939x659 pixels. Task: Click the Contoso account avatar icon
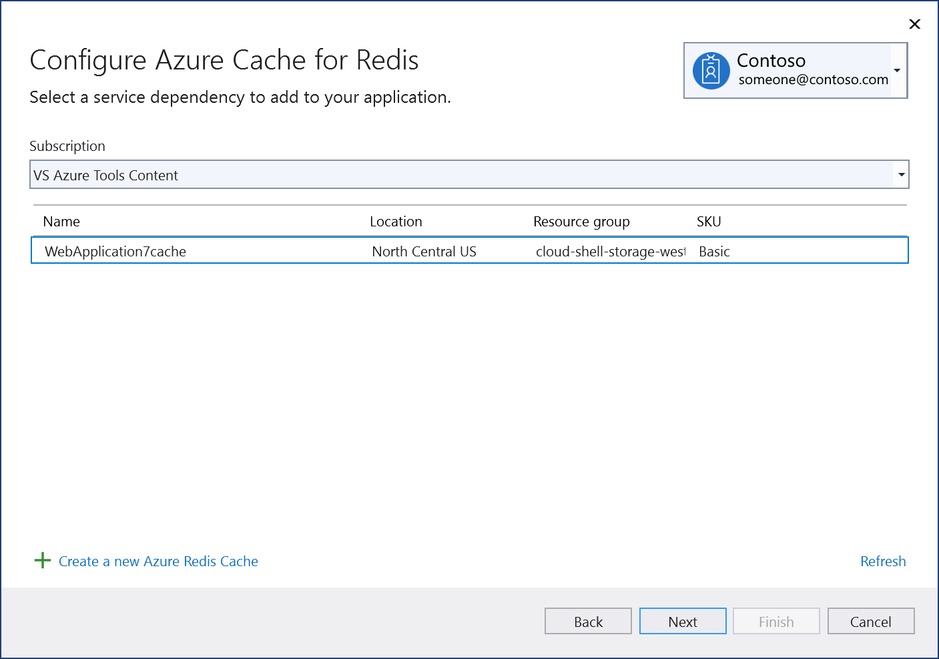pos(711,69)
